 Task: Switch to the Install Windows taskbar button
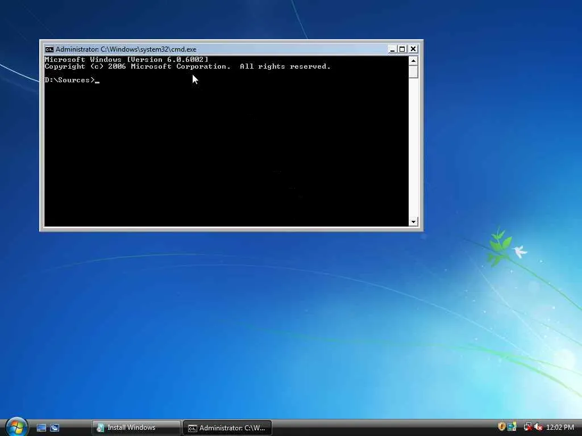tap(136, 427)
